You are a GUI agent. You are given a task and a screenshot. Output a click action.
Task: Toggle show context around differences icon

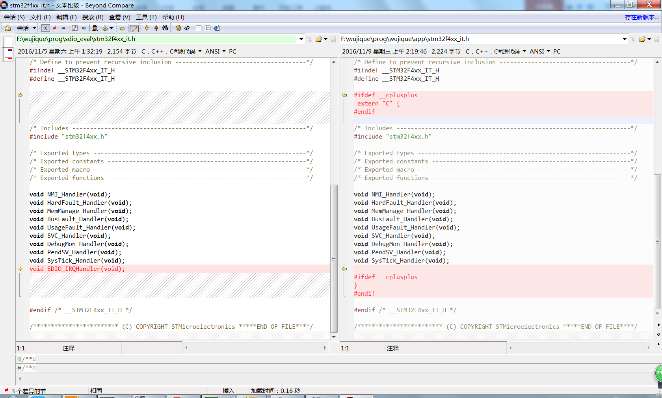click(74, 28)
